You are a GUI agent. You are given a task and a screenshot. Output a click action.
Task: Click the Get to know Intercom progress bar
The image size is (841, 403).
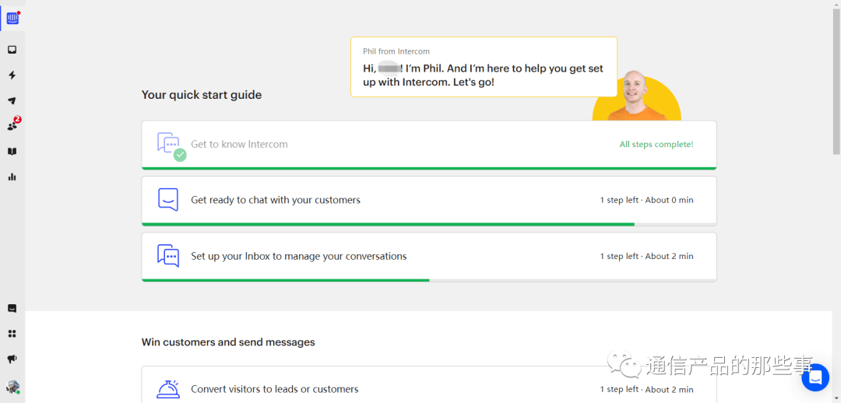[x=429, y=168]
